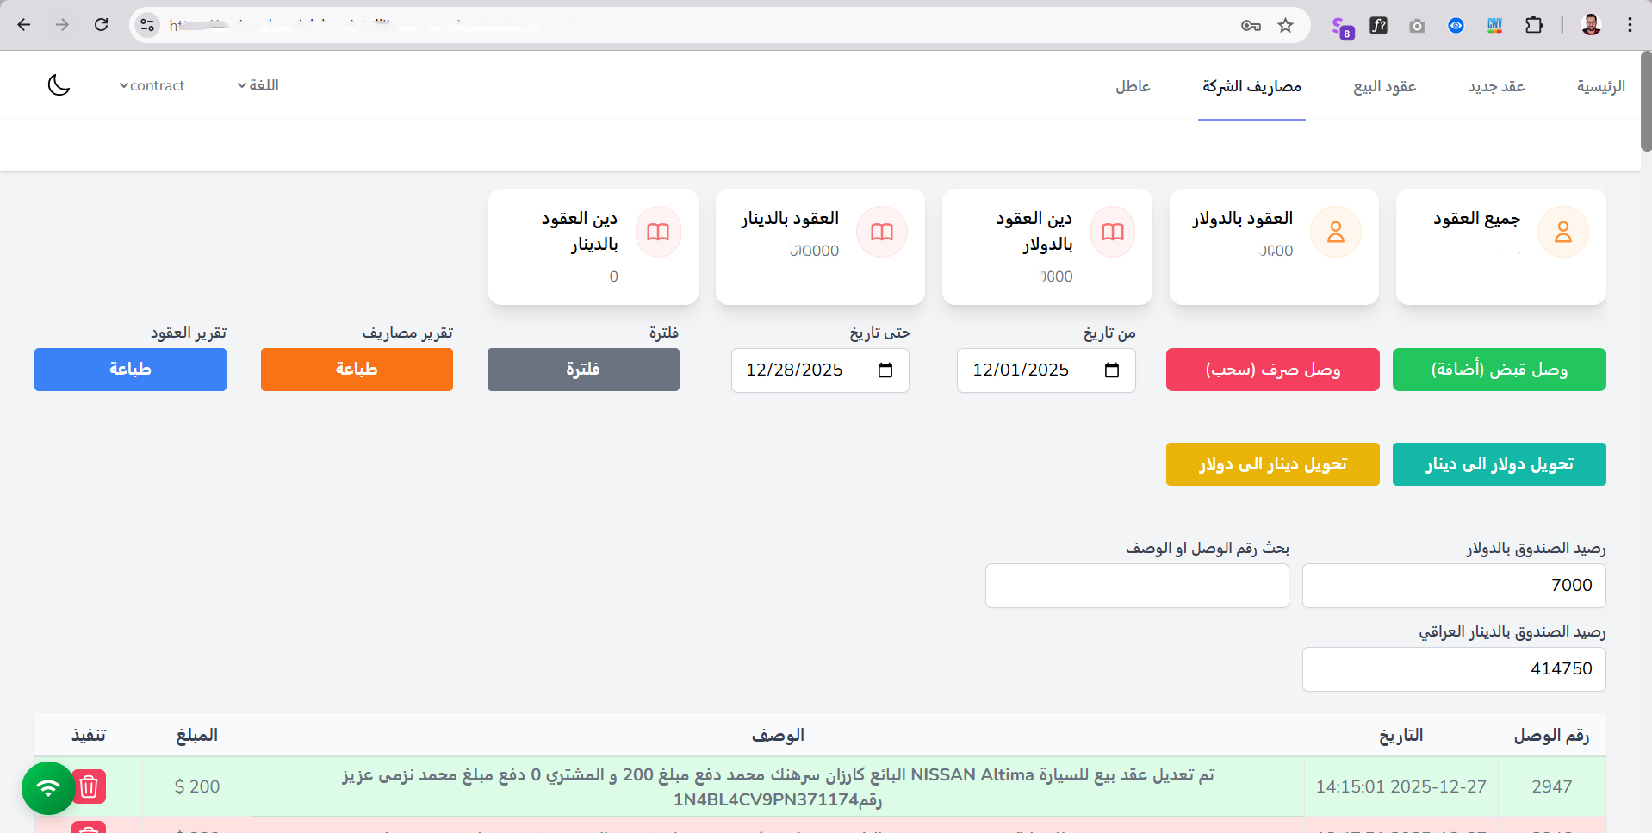Open the من تاريخ date picker

click(1112, 370)
